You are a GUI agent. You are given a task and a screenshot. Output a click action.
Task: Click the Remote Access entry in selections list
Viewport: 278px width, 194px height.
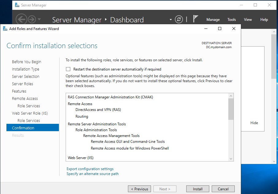80,104
